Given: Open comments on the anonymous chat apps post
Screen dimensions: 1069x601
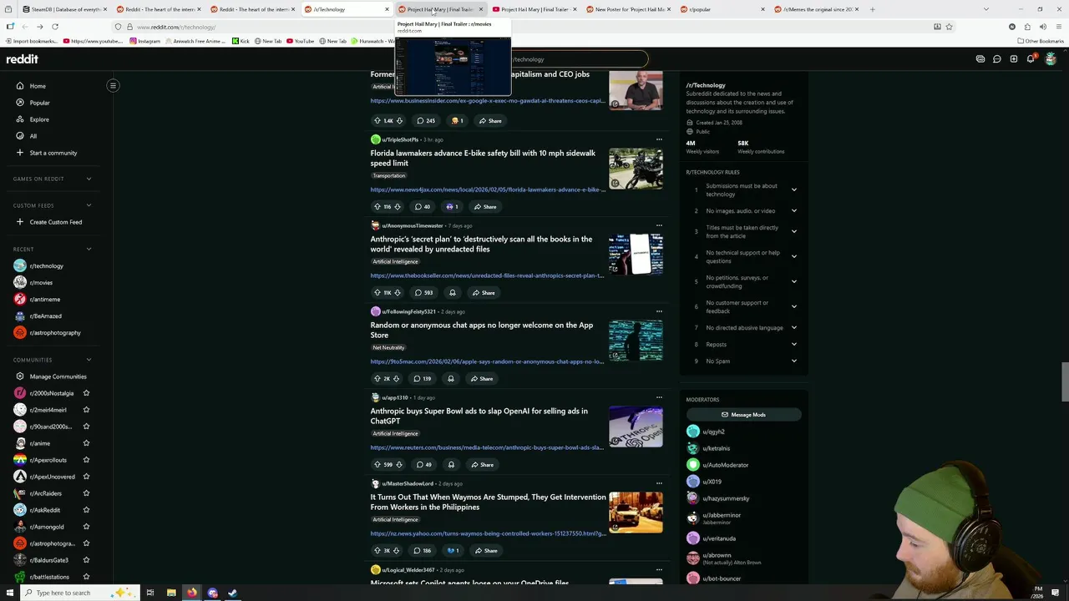Looking at the screenshot, I should 422,378.
